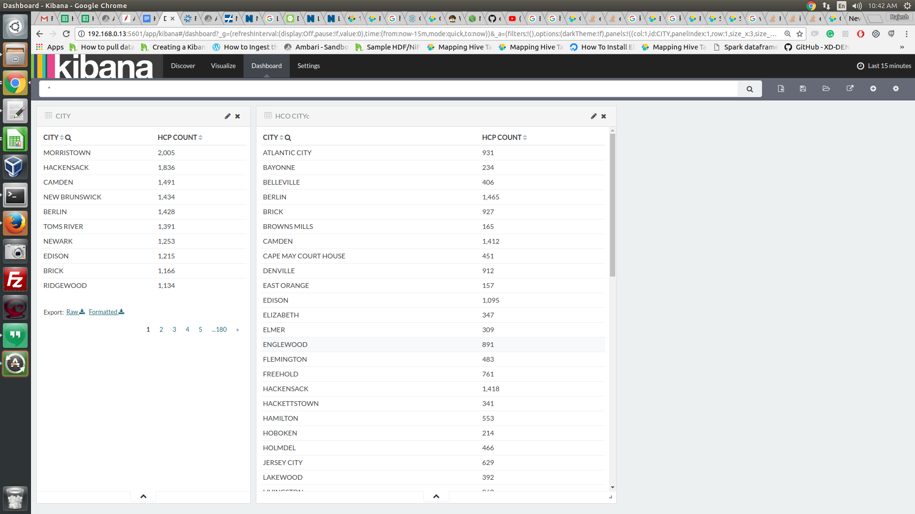Collapse HCO CITYc panel bottom chevron

tap(436, 496)
